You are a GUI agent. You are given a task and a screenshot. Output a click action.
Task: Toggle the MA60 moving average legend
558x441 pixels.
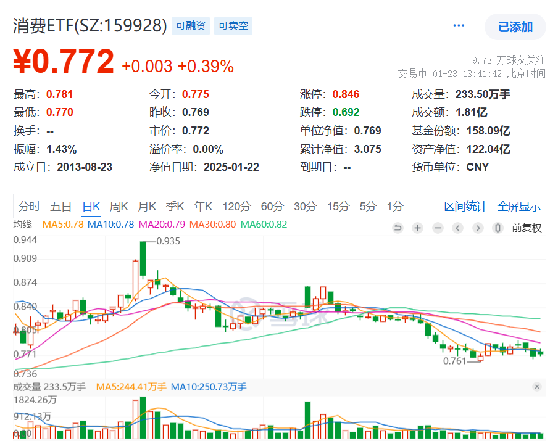click(x=264, y=225)
